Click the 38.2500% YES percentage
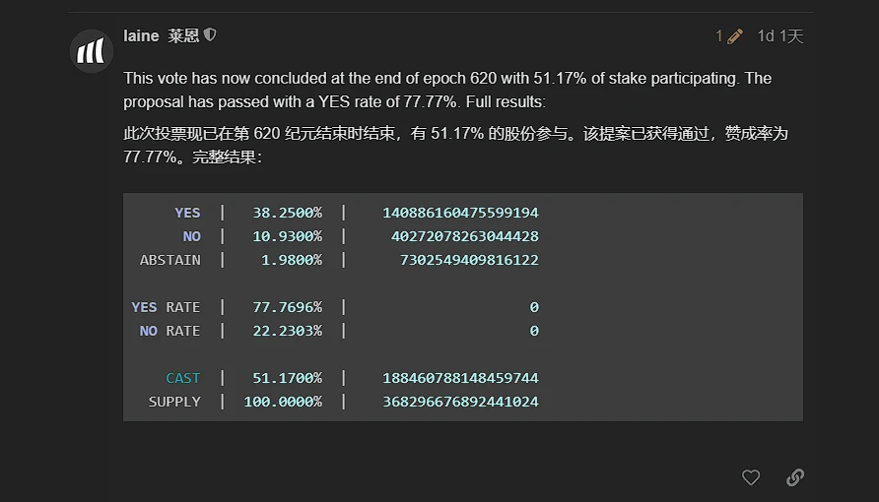 point(287,213)
